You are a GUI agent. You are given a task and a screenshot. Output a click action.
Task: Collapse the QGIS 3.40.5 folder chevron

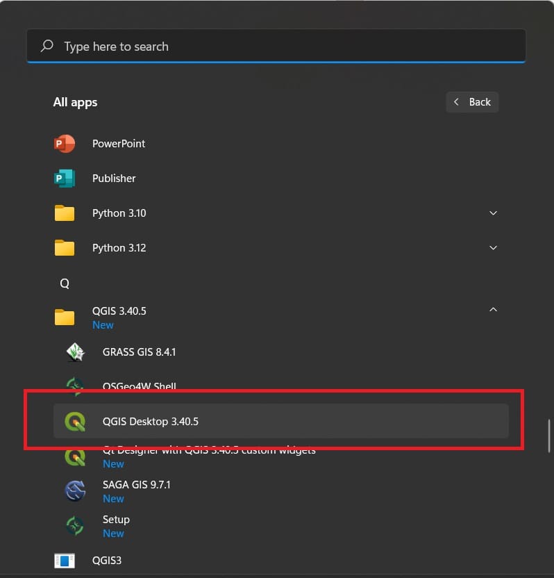pyautogui.click(x=493, y=310)
